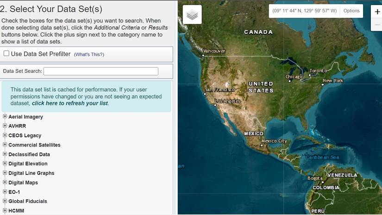
Task: Open map coordinate Options button
Action: (x=351, y=11)
